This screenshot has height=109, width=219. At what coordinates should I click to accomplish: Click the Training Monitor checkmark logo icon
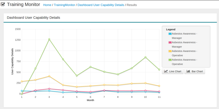[3, 4]
